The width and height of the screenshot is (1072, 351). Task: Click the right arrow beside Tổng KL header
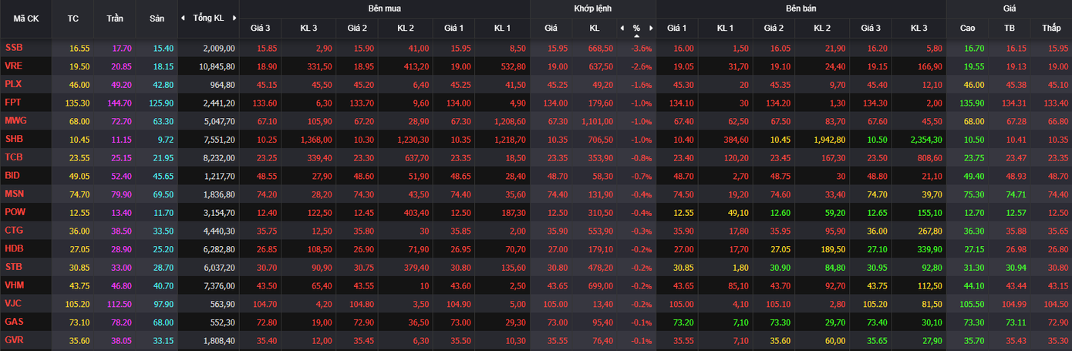[234, 18]
